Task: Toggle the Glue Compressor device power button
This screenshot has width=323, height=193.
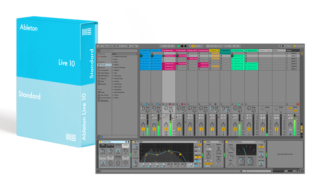Action: 227,142
